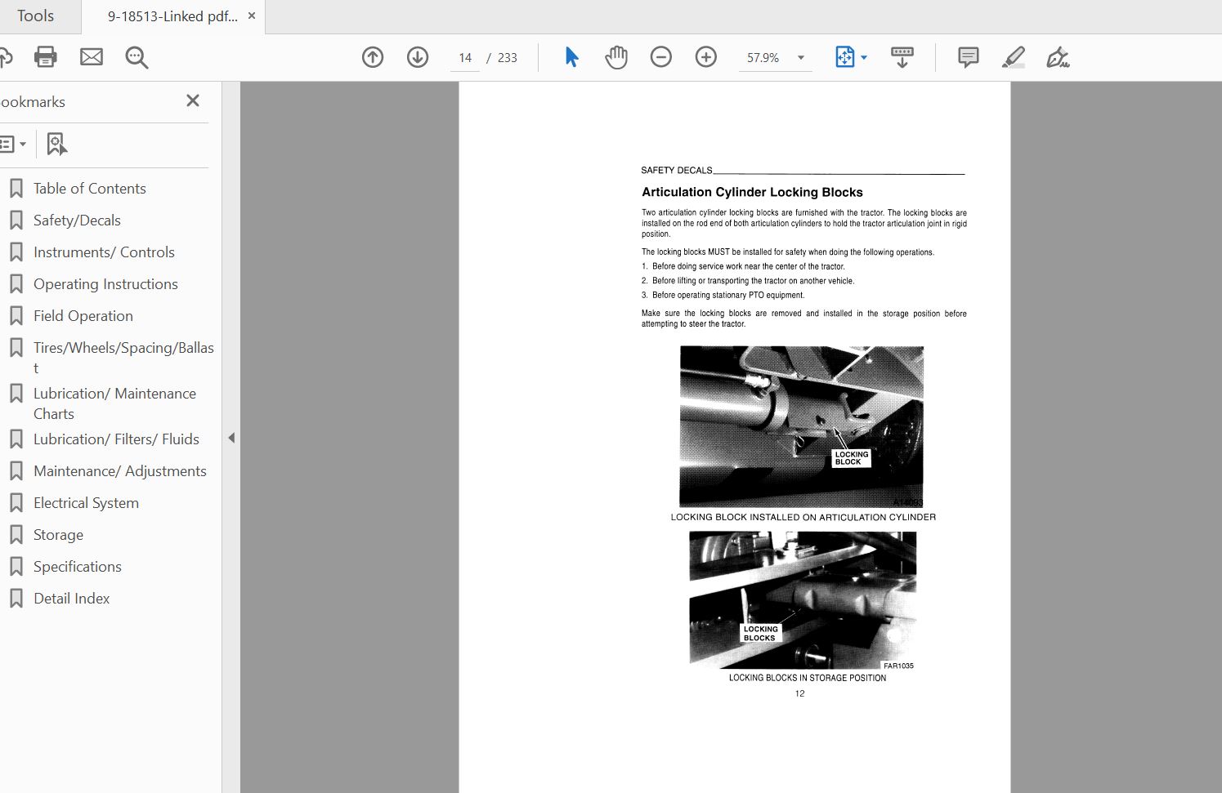Open Instruments/ Controls bookmark
This screenshot has height=793, width=1222.
[104, 252]
